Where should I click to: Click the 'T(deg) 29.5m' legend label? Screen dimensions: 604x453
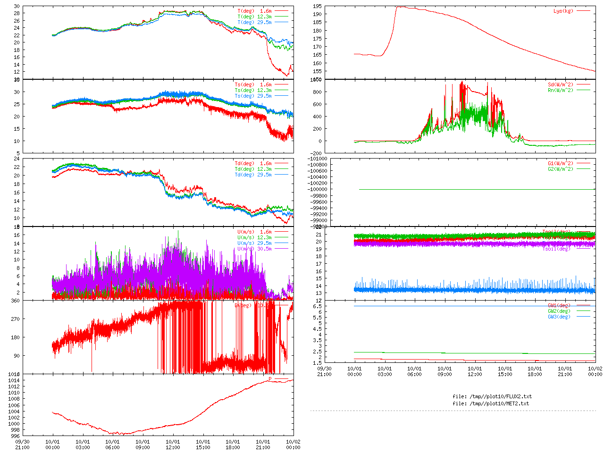click(254, 22)
